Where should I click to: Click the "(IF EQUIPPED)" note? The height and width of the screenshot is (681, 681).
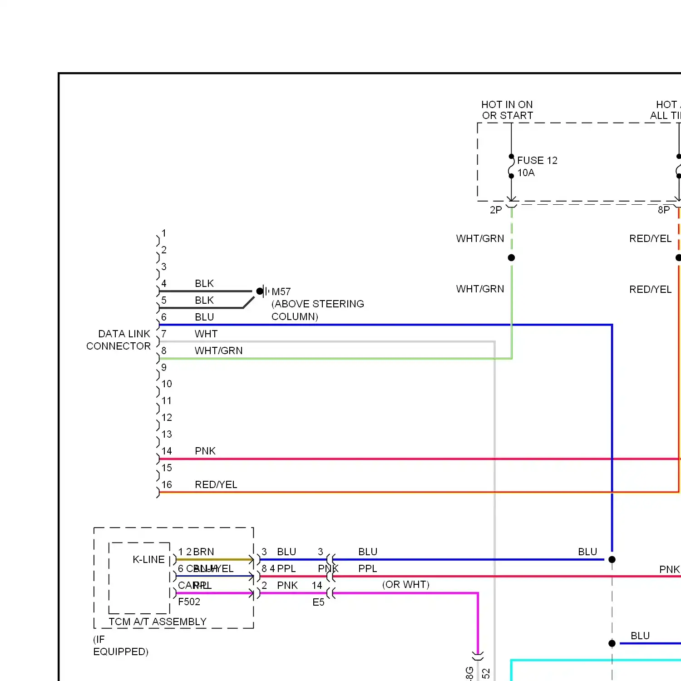[121, 646]
